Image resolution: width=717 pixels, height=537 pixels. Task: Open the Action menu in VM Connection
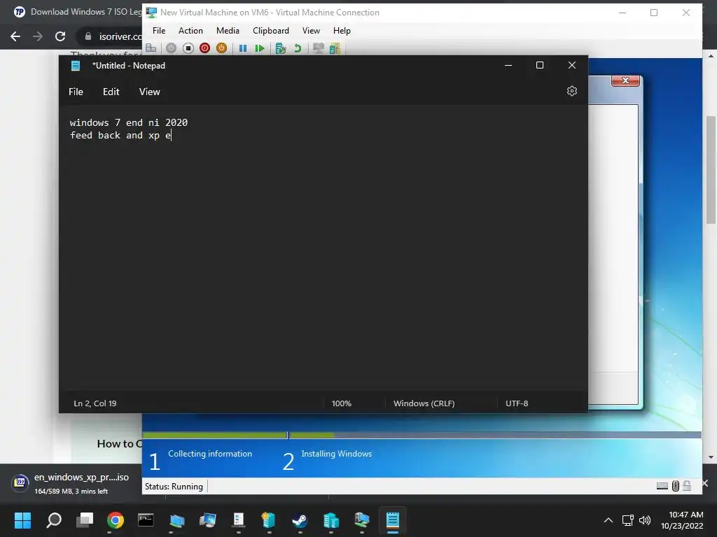[190, 31]
